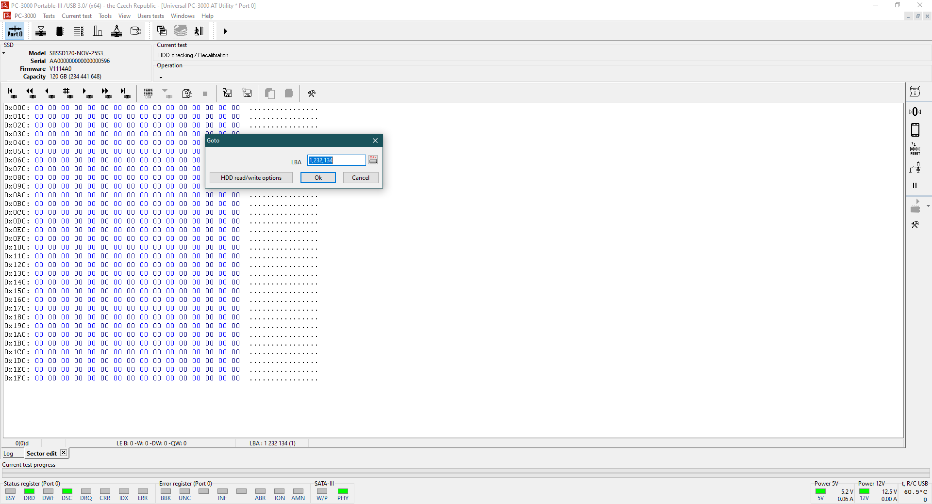Click into the LBA input field
Screen dimensions: 932x504
point(336,160)
